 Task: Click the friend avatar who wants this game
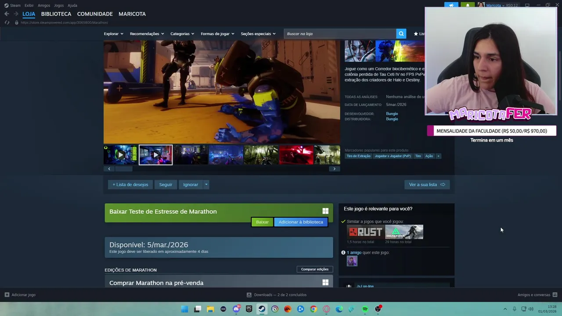(x=352, y=261)
